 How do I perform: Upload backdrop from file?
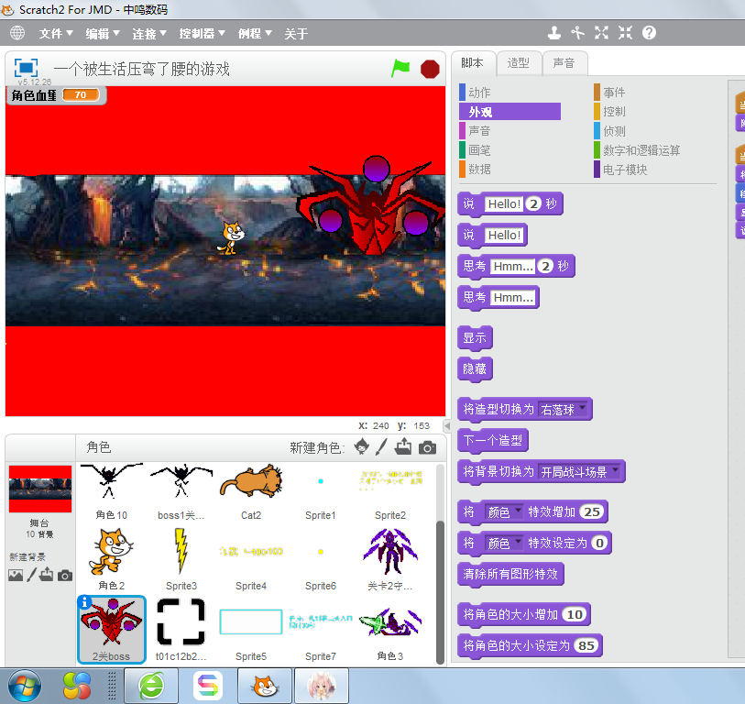pyautogui.click(x=47, y=575)
